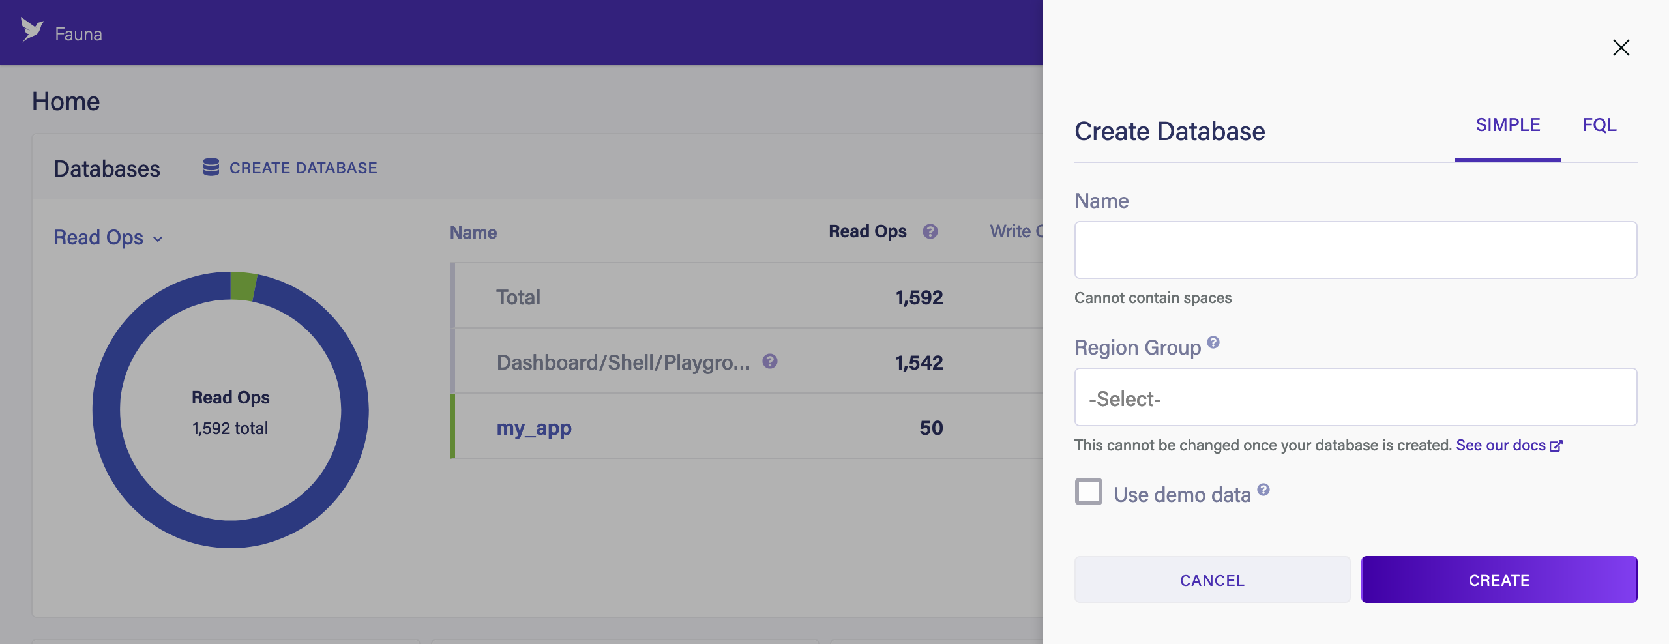Click the Create Database panel title
This screenshot has height=644, width=1669.
tap(1170, 132)
